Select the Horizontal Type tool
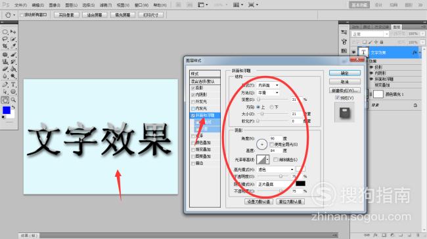 pyautogui.click(x=13, y=84)
